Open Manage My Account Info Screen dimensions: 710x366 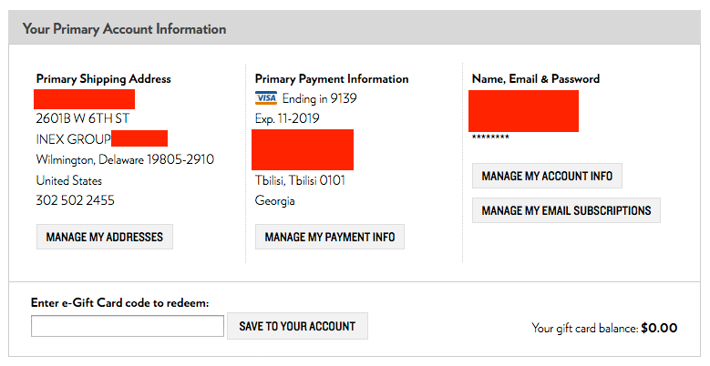tap(547, 176)
